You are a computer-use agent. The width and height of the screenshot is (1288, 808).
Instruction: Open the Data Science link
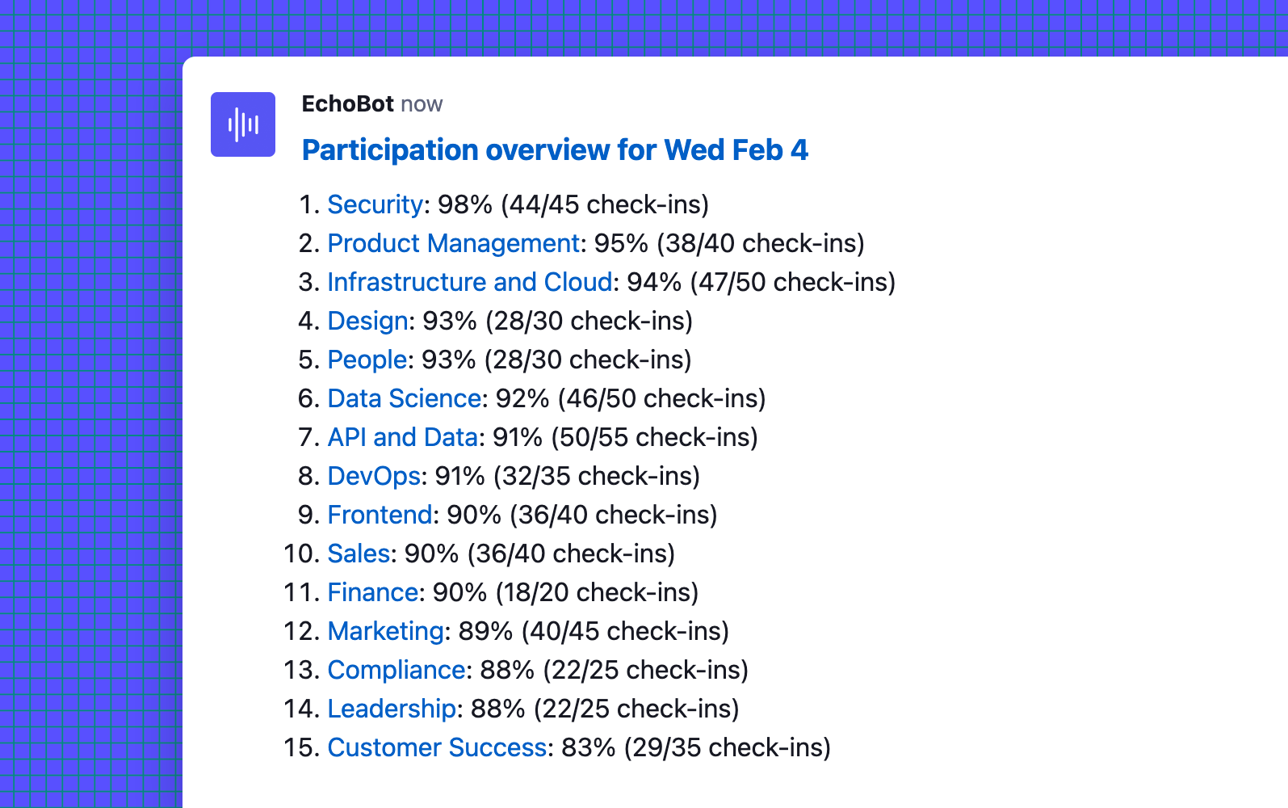[x=403, y=398]
